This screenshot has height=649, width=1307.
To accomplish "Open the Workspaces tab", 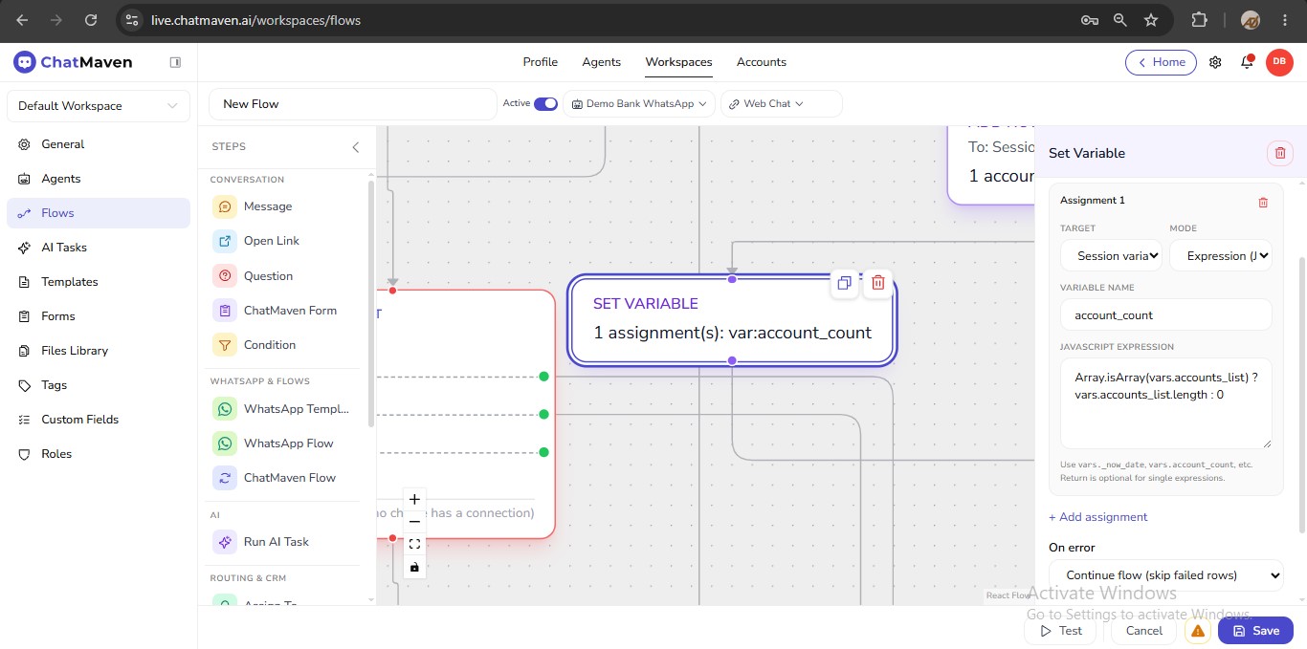I will (678, 62).
